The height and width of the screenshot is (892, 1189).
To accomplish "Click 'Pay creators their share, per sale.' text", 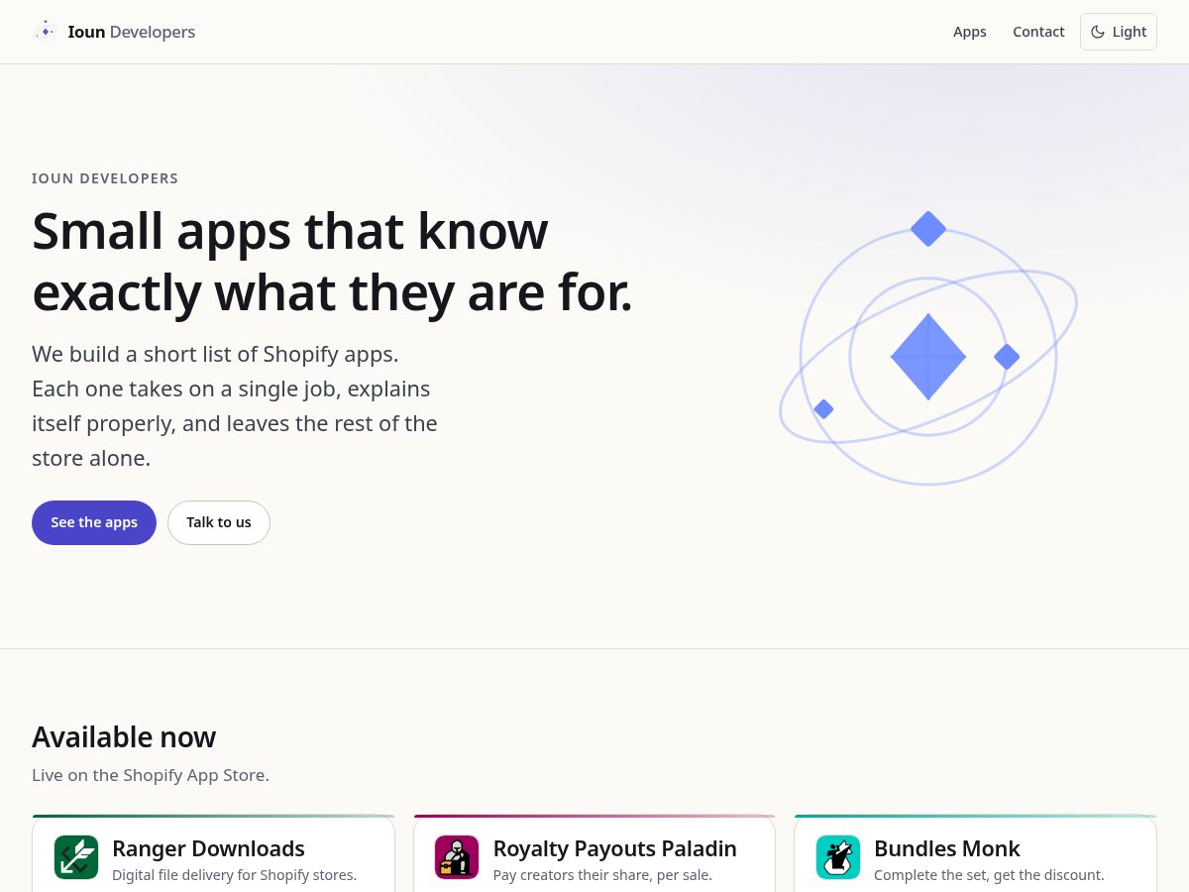I will (602, 875).
